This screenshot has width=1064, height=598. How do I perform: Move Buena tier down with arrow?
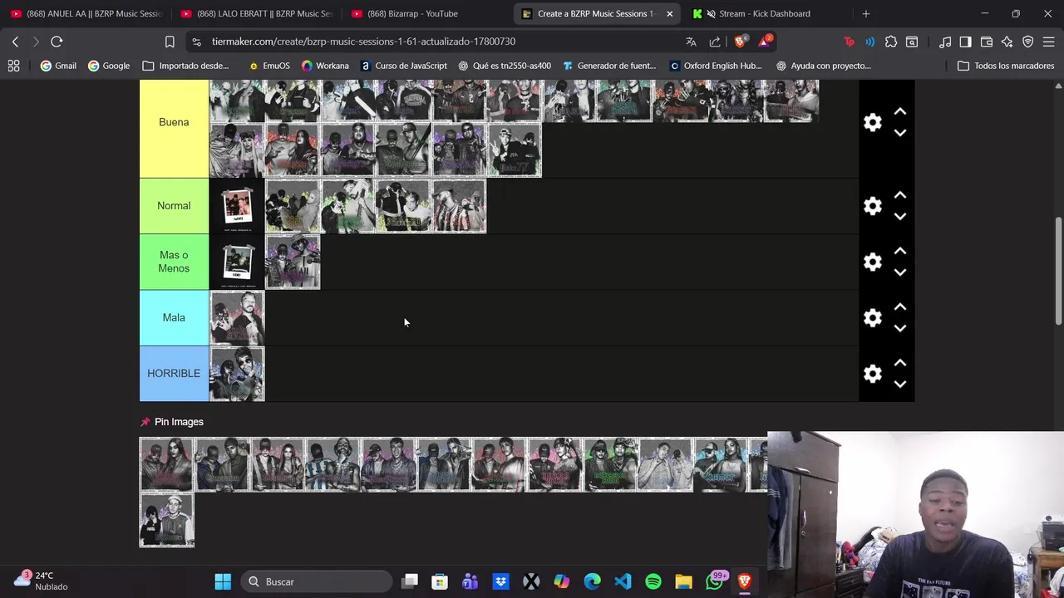899,133
